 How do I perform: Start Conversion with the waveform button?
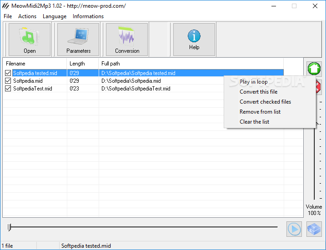coord(127,40)
